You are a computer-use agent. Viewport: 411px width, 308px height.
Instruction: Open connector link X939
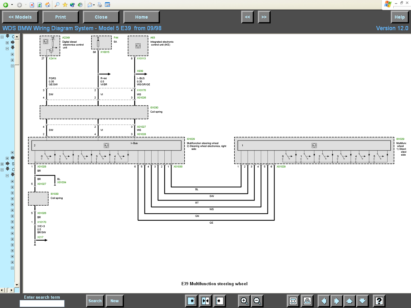pos(140,71)
